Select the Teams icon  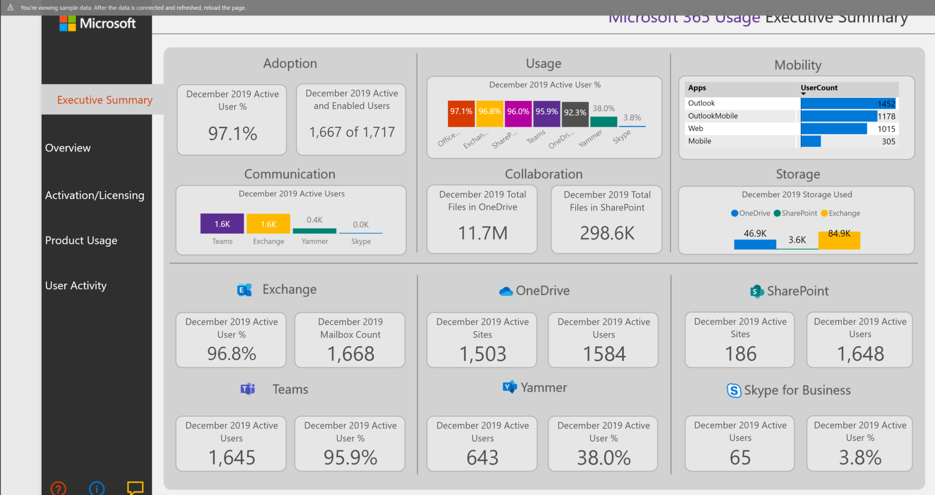tap(247, 389)
